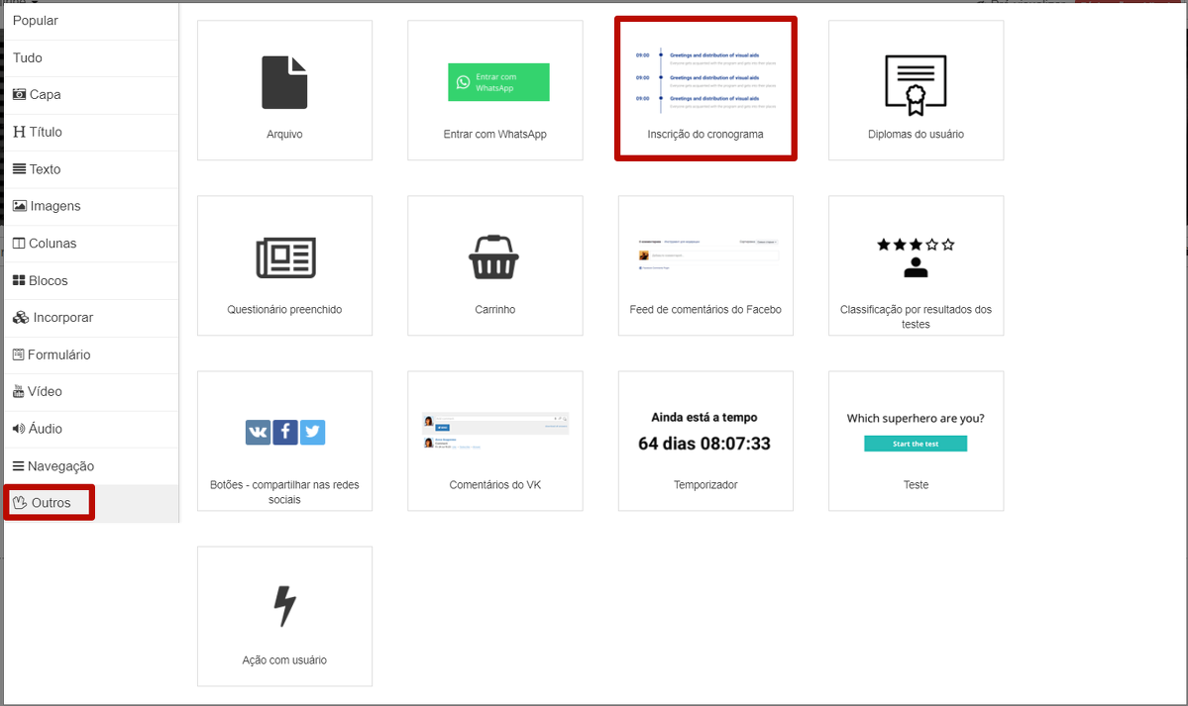Click the social share buttons block icons

coord(284,433)
